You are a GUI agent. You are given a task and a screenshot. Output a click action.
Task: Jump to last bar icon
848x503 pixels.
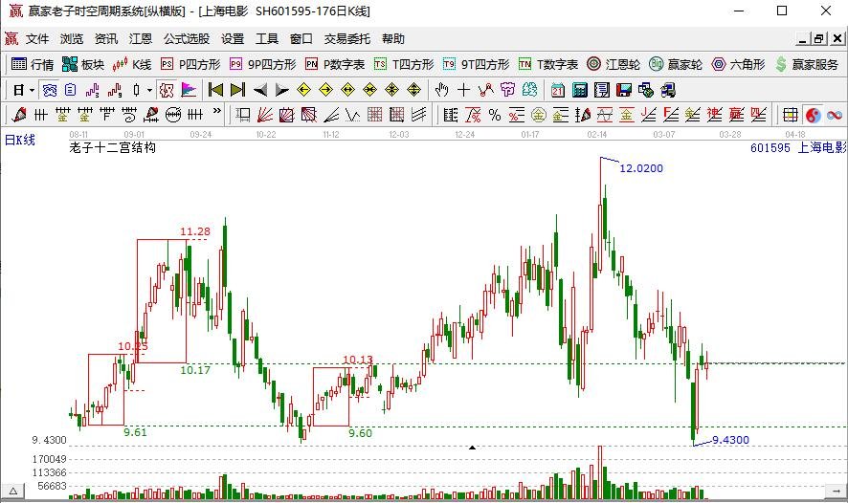click(x=238, y=90)
